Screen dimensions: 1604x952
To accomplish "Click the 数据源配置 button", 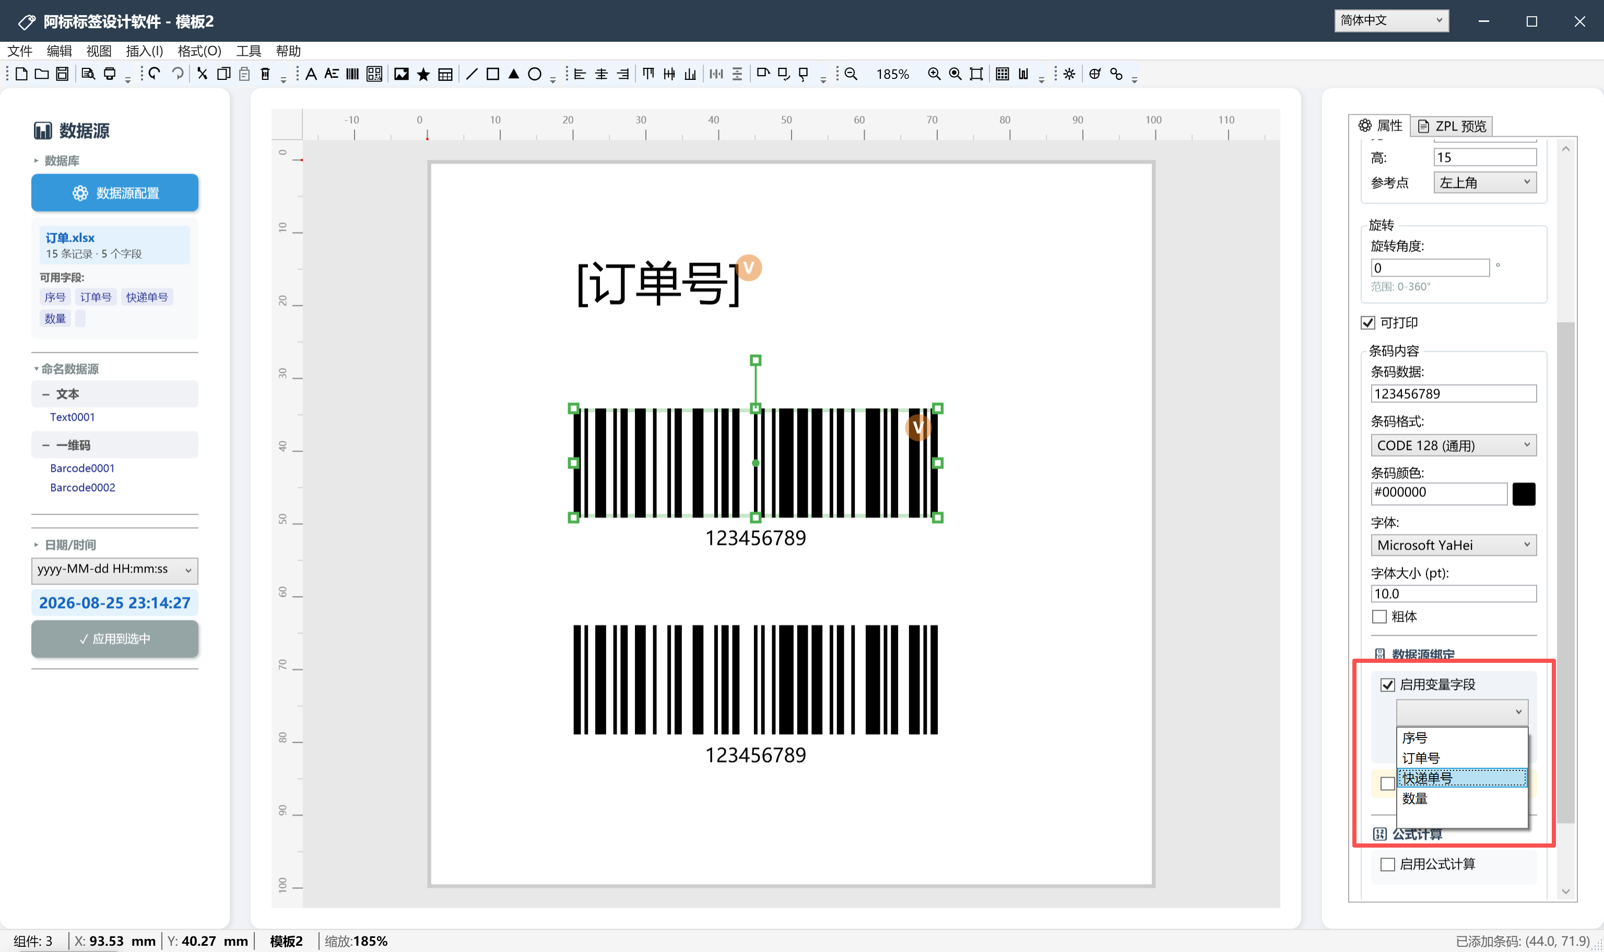I will [115, 193].
